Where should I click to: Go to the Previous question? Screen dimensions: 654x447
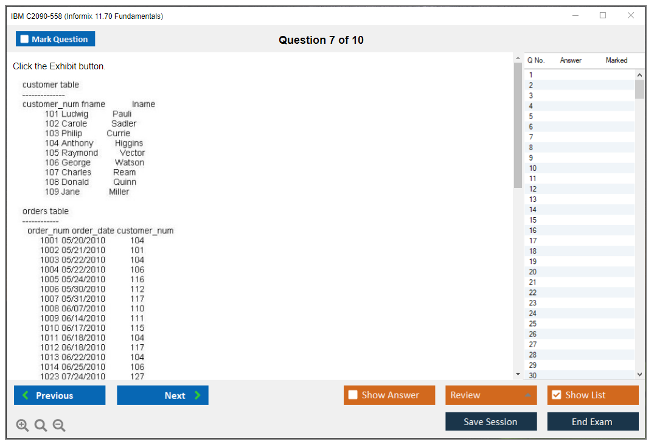click(x=60, y=395)
